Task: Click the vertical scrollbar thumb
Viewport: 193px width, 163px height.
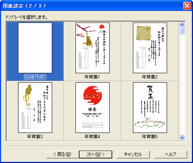Action: pyautogui.click(x=182, y=31)
